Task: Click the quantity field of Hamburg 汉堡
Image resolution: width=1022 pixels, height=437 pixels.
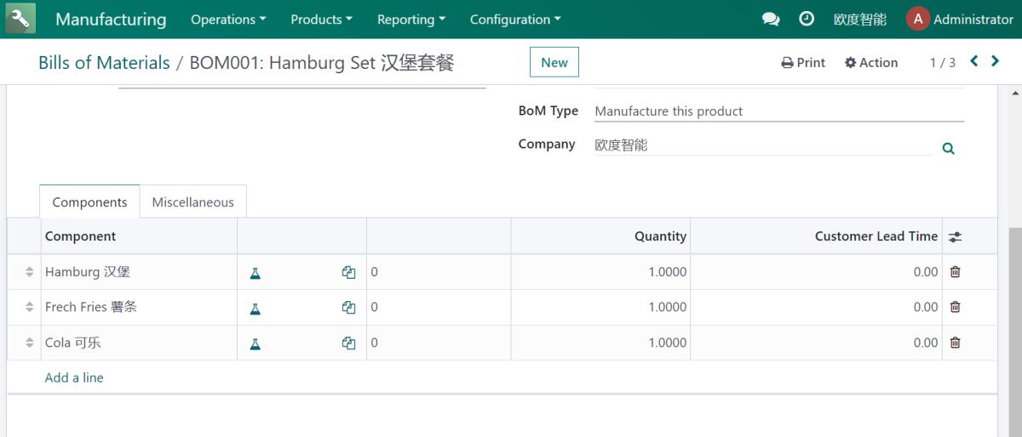Action: (x=600, y=272)
